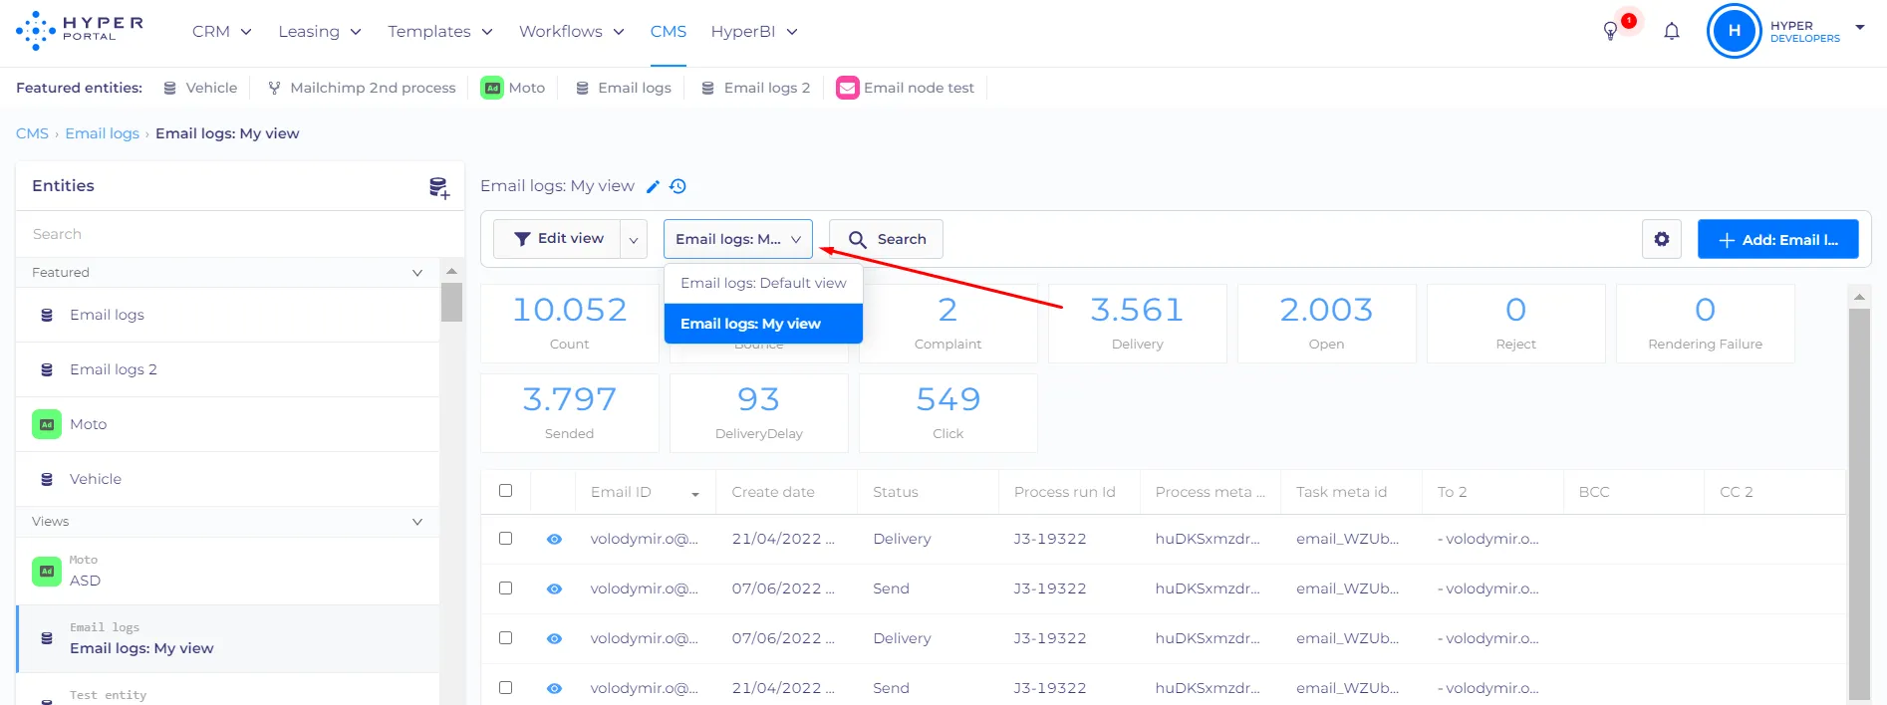Click the Hyper Portal logo
The width and height of the screenshot is (1887, 705).
80,31
